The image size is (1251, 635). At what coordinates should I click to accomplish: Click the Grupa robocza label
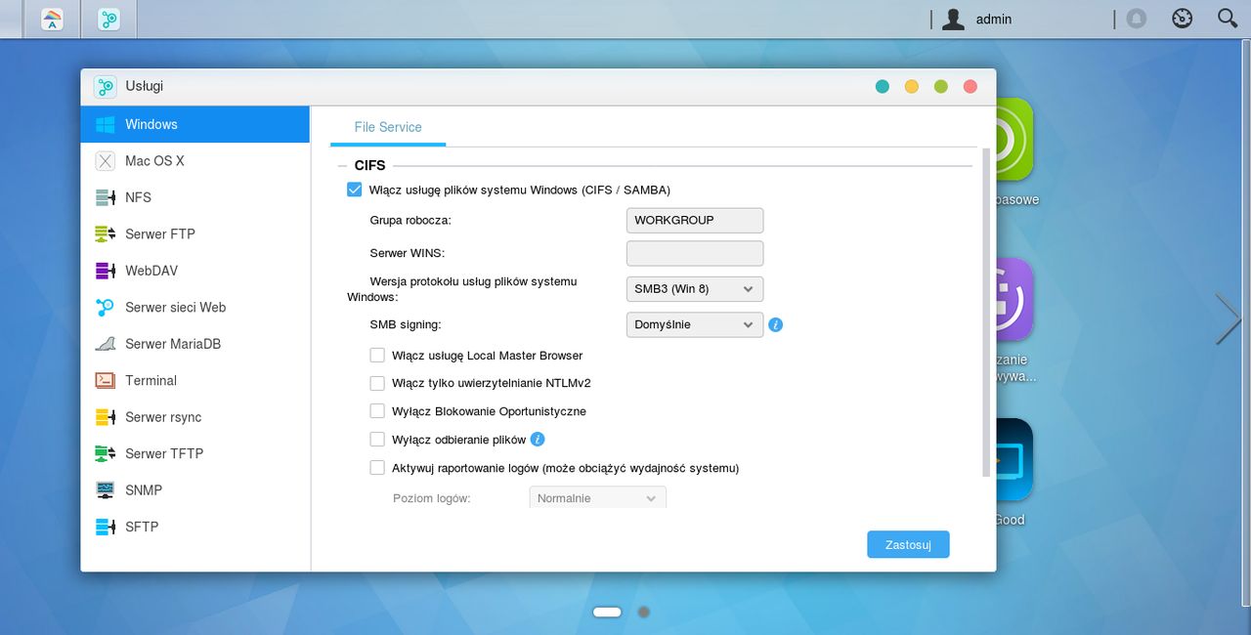pyautogui.click(x=410, y=220)
